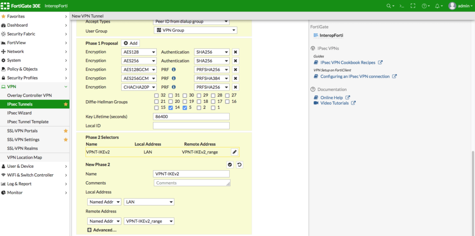Click the SSL-VPN Portals favorite star

(x=65, y=131)
